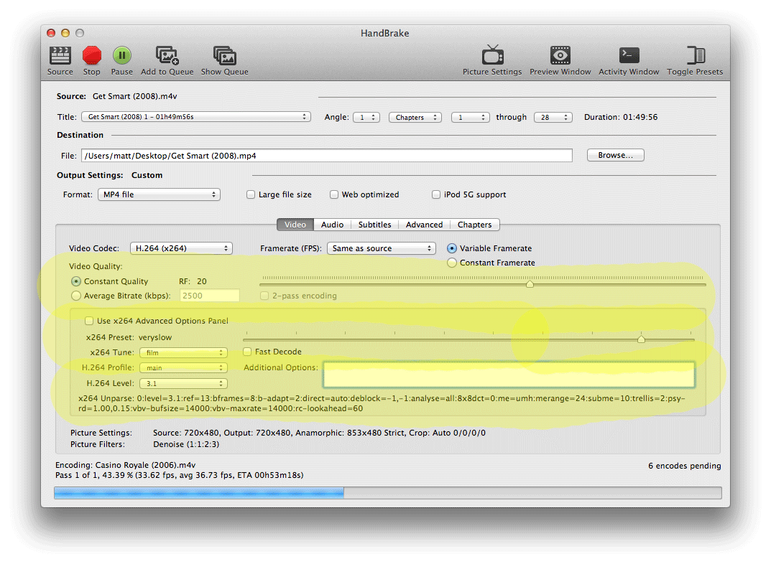Choose Average Bitrate radio option

[75, 296]
